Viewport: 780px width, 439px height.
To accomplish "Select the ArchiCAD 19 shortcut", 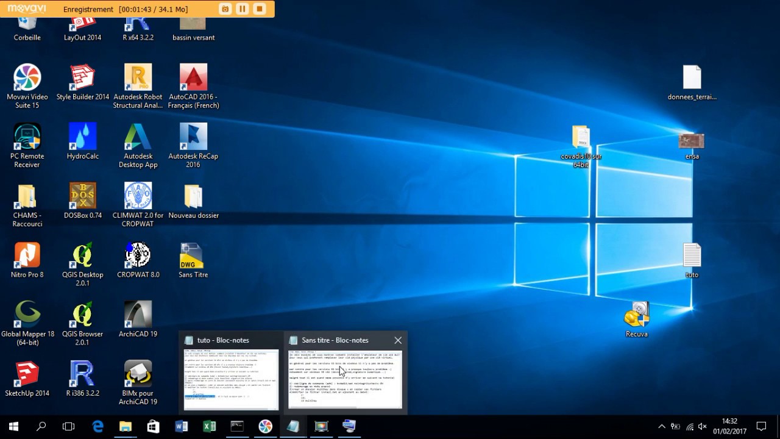I will (x=138, y=319).
